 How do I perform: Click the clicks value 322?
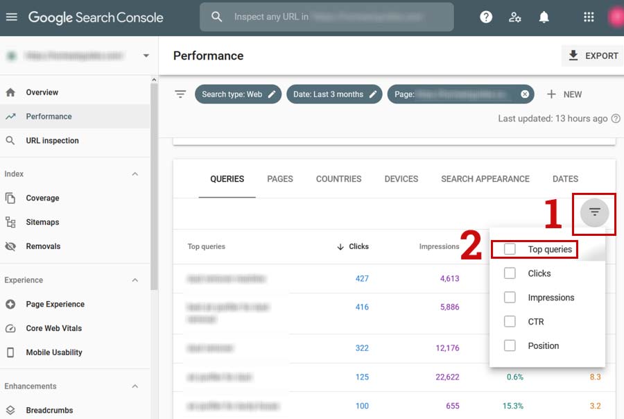(x=362, y=348)
